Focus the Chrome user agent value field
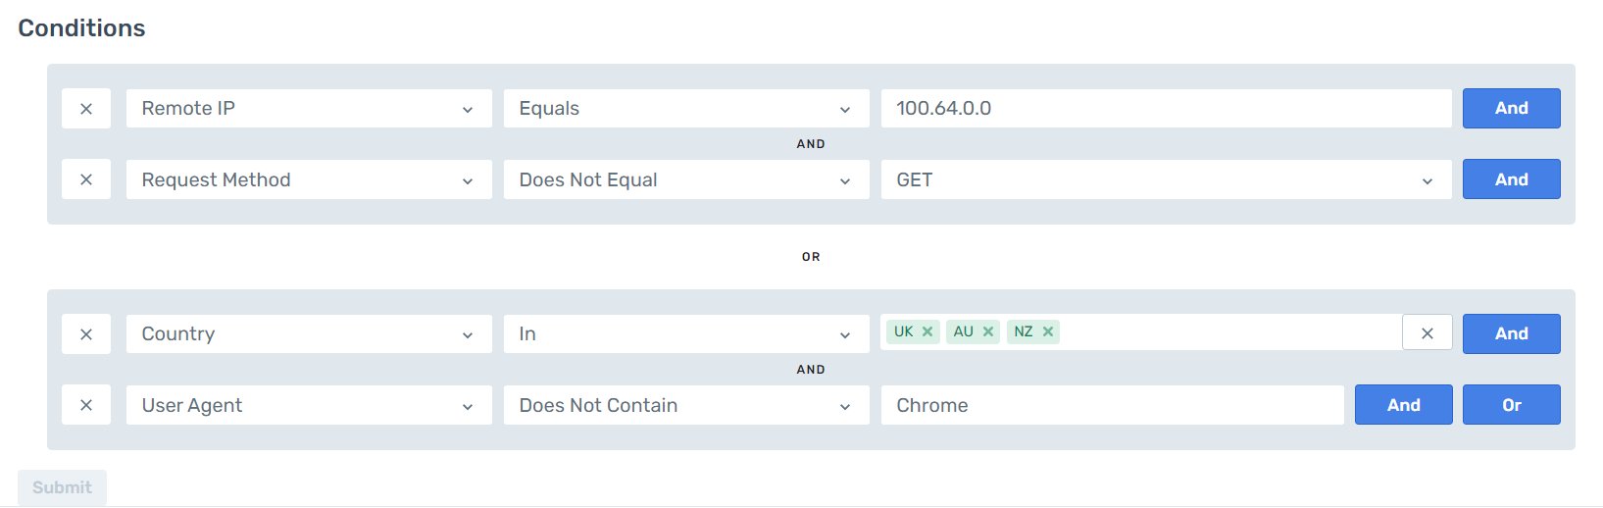The image size is (1603, 508). pyautogui.click(x=1113, y=405)
